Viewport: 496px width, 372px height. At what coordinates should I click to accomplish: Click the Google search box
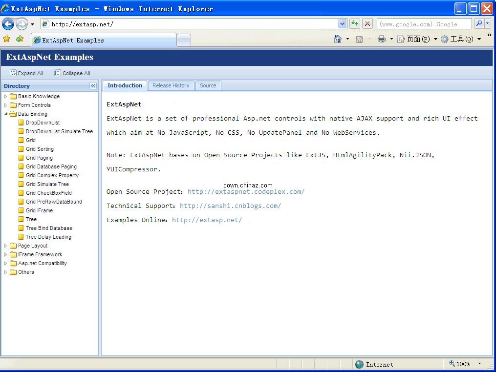click(425, 24)
